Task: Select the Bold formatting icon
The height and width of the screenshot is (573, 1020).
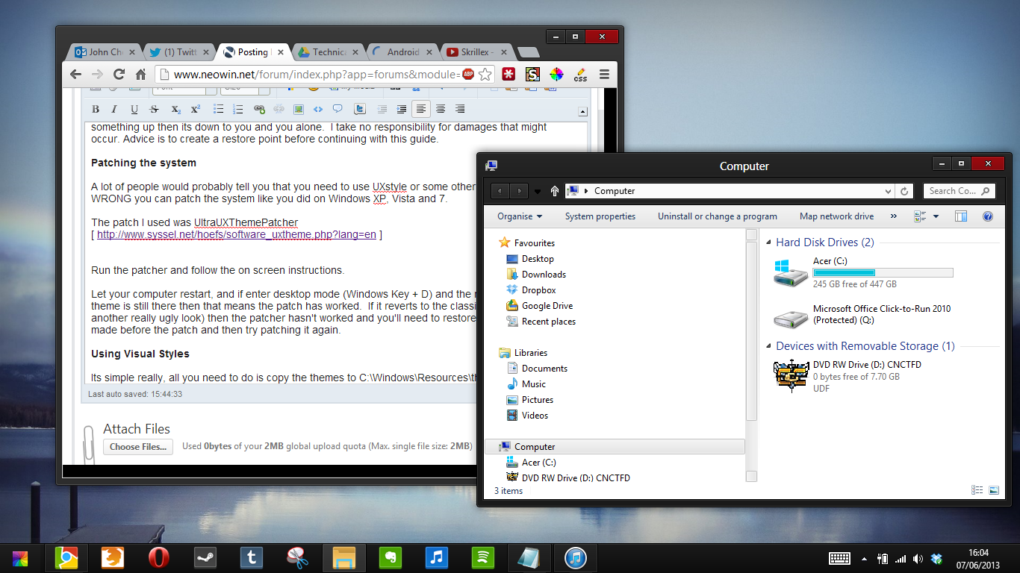Action: coord(96,109)
